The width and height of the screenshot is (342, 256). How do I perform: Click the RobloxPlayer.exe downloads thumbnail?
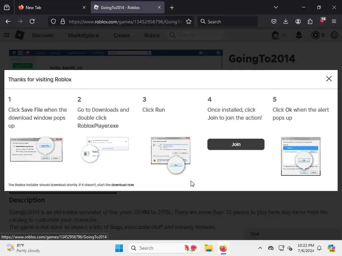(x=105, y=149)
